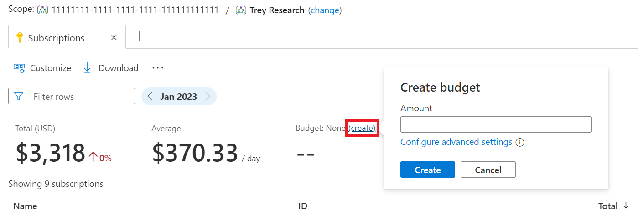Go to previous month before Jan 2023
638x216 pixels.
click(x=150, y=97)
